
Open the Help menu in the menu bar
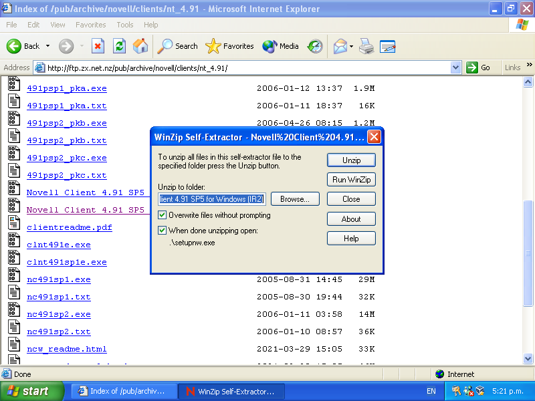click(x=151, y=25)
